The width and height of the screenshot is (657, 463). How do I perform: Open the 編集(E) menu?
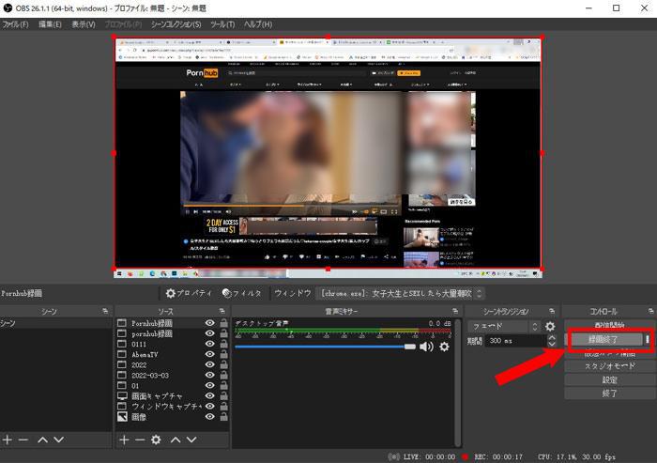[50, 24]
